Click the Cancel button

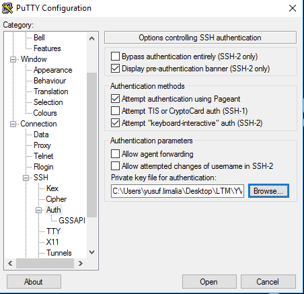(x=268, y=282)
